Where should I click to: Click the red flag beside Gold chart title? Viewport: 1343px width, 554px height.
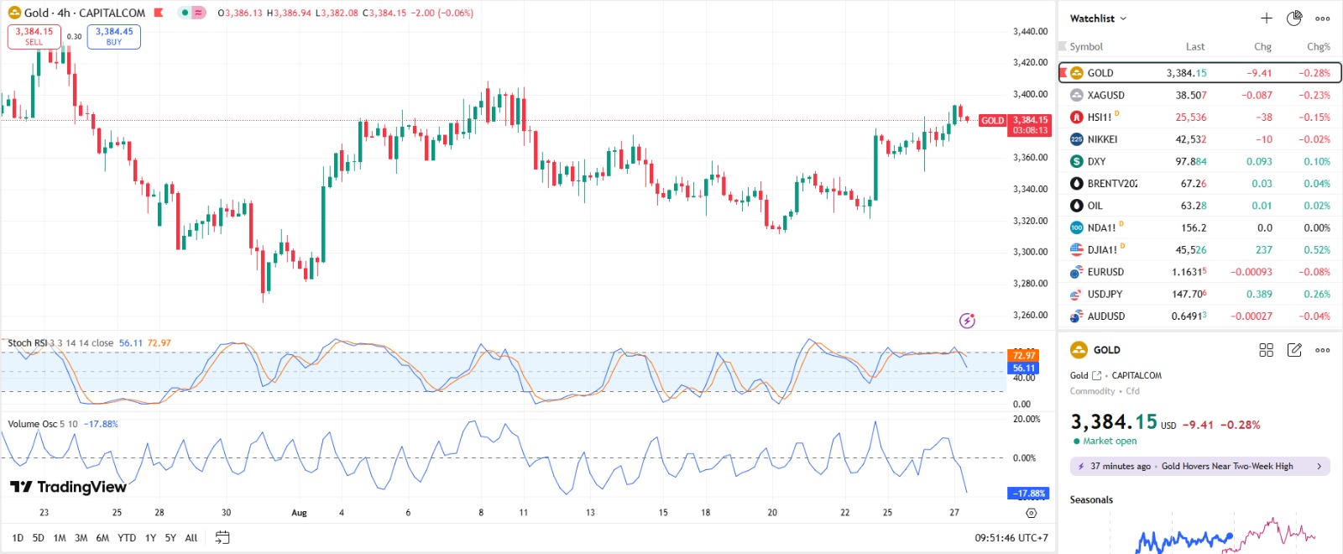pyautogui.click(x=158, y=13)
